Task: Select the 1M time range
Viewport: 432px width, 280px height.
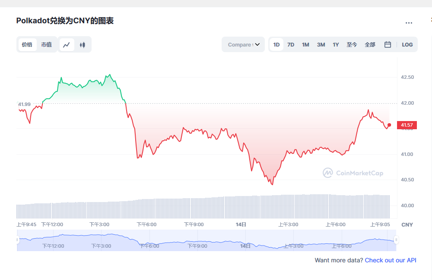Action: point(305,44)
